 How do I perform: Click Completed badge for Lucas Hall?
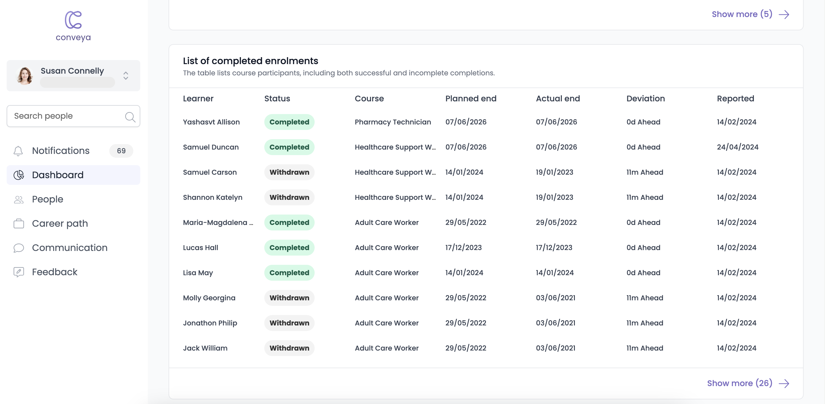[289, 247]
